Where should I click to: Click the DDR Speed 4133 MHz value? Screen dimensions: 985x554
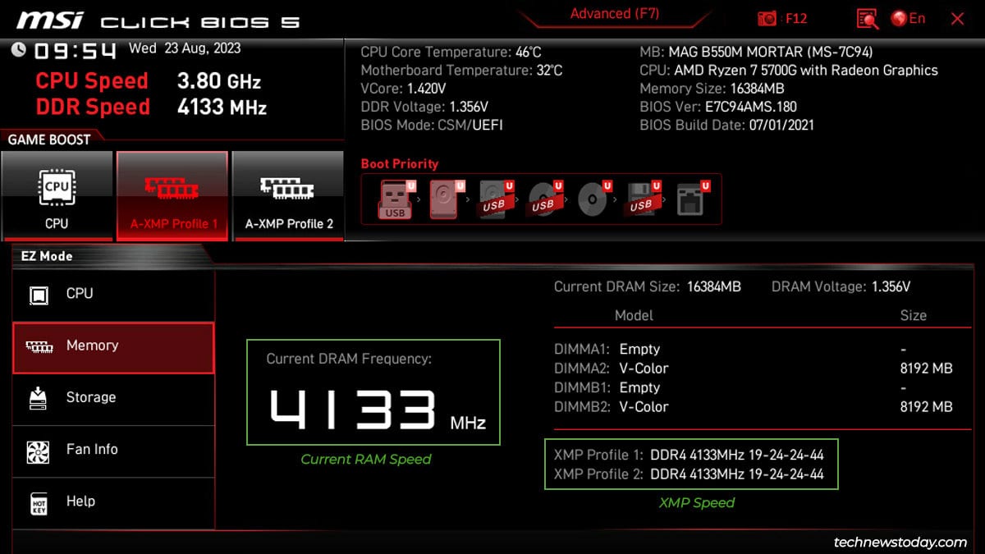pyautogui.click(x=222, y=108)
